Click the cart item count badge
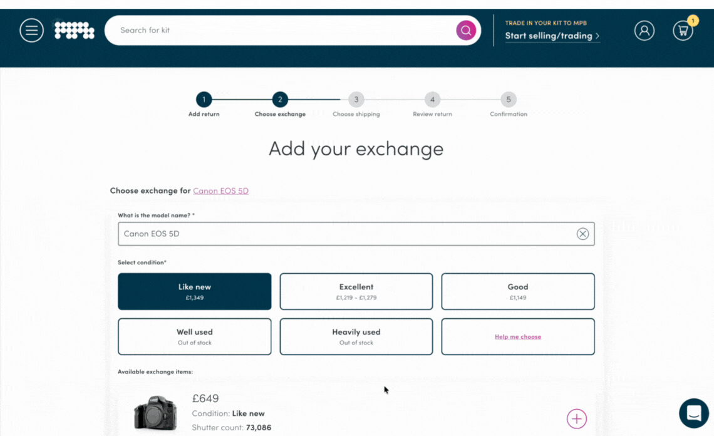 point(693,21)
